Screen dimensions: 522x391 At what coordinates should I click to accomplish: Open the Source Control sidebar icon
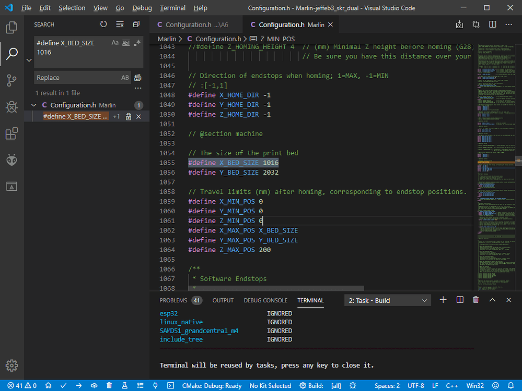pyautogui.click(x=11, y=79)
